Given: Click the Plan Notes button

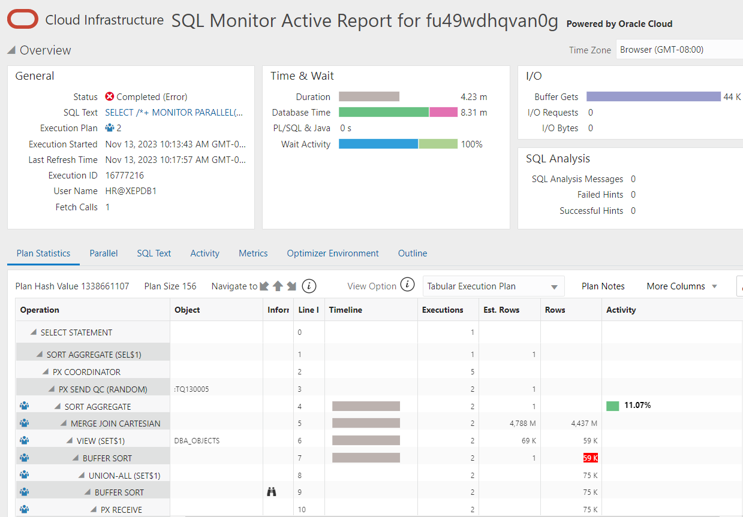Looking at the screenshot, I should click(x=603, y=286).
